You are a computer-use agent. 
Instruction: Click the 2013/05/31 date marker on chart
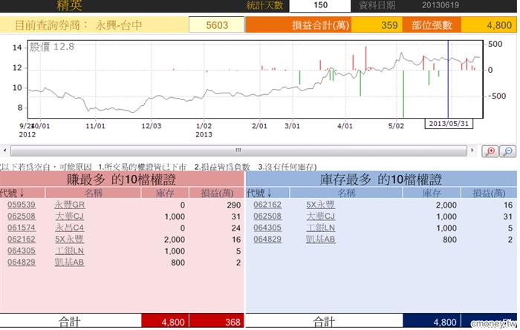[x=447, y=123]
